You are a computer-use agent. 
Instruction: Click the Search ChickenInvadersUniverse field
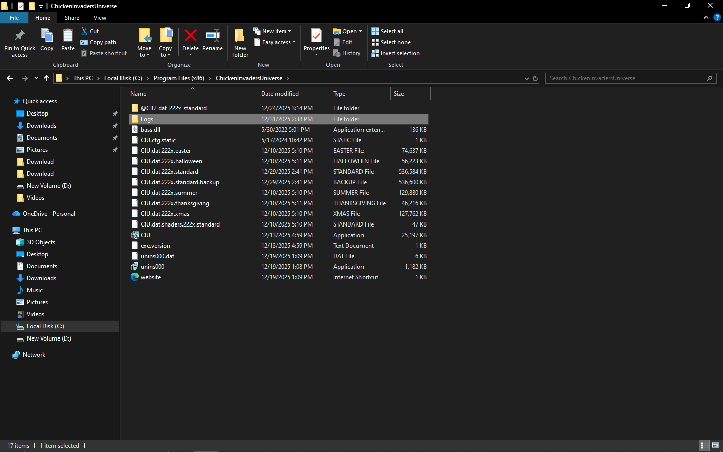click(x=625, y=78)
